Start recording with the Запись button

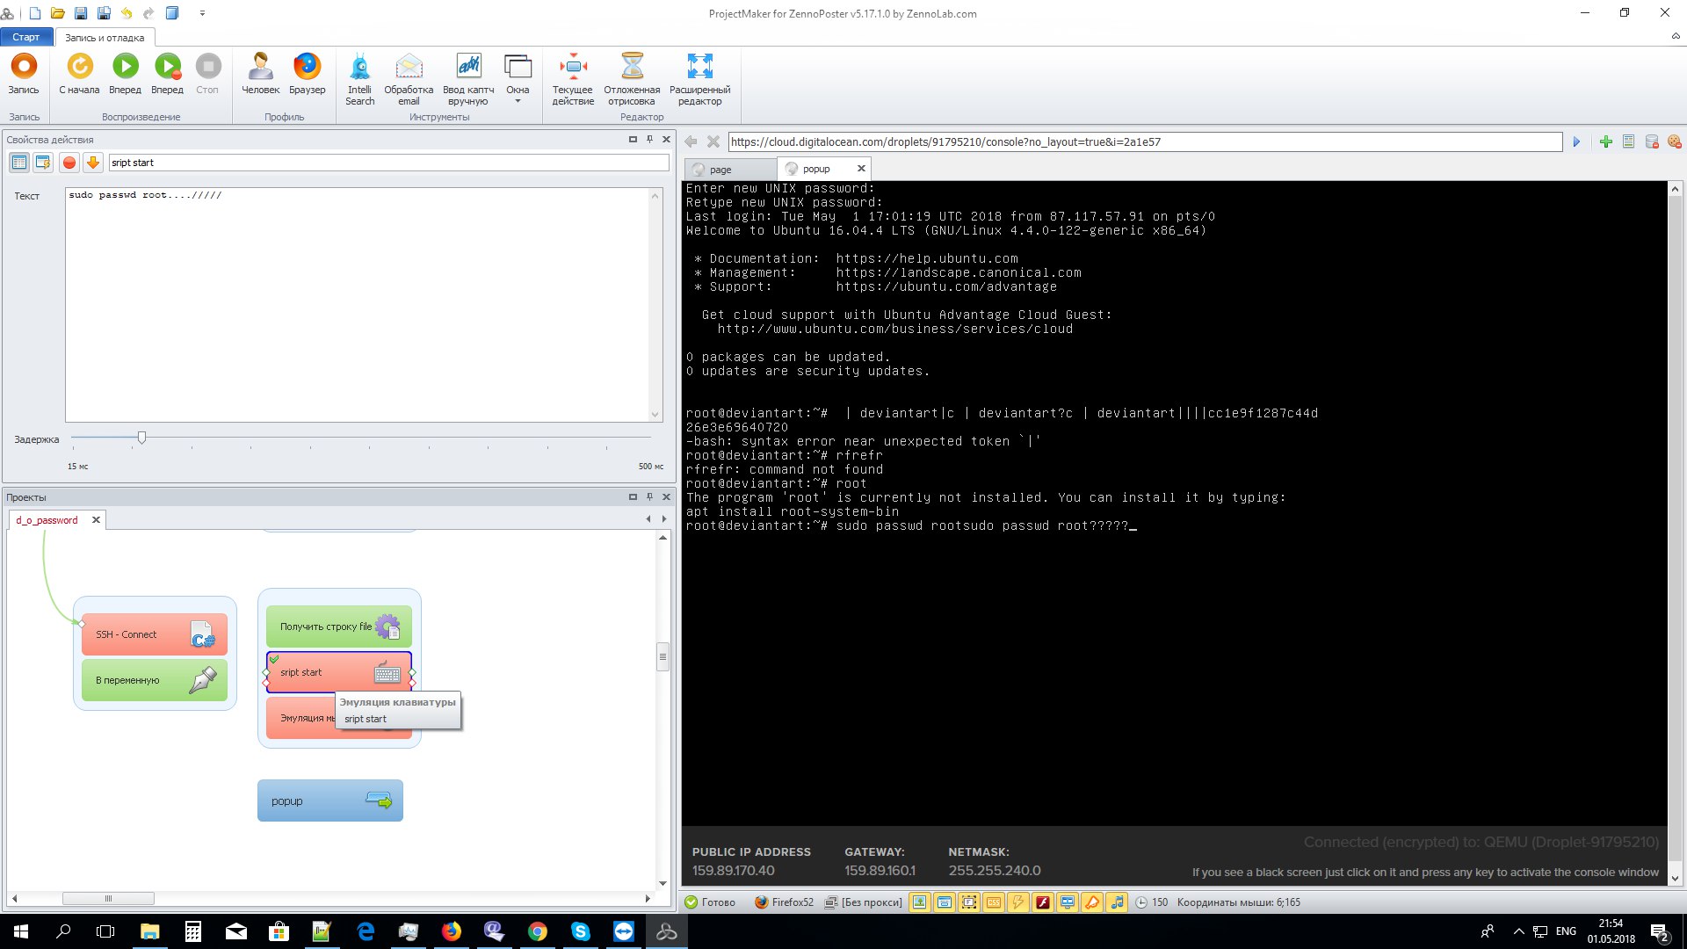coord(24,75)
